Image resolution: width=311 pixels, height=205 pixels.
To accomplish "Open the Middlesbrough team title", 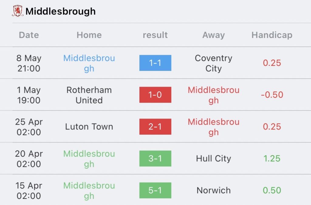I will (x=60, y=11).
